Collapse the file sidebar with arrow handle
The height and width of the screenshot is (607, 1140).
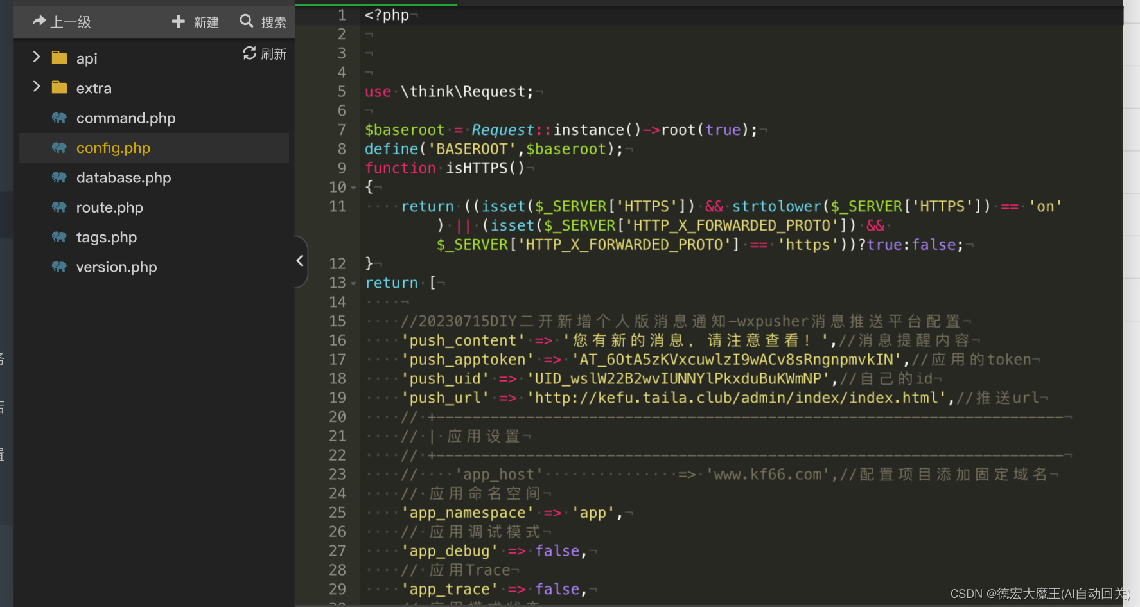[300, 261]
